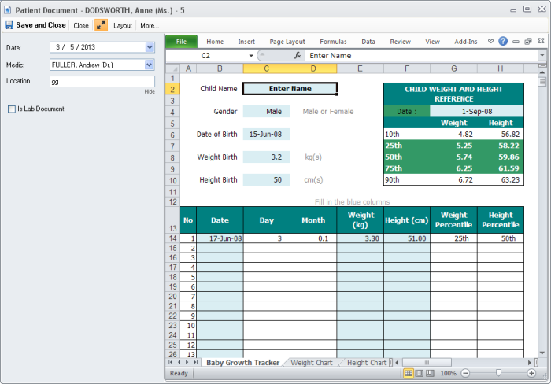Switch to Page Layout view icon
This screenshot has width=551, height=384.
pyautogui.click(x=420, y=373)
